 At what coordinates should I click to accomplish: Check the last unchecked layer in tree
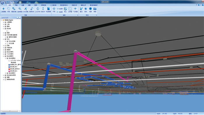point(6,79)
